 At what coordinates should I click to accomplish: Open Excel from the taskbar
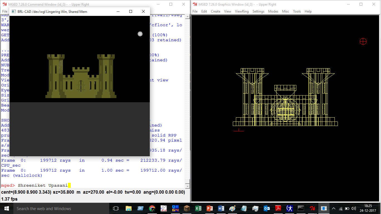(x=198, y=208)
